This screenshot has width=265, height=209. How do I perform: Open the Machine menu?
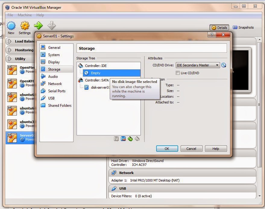pos(25,15)
